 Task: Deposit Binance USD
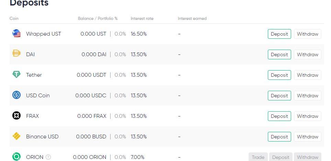pos(279,137)
